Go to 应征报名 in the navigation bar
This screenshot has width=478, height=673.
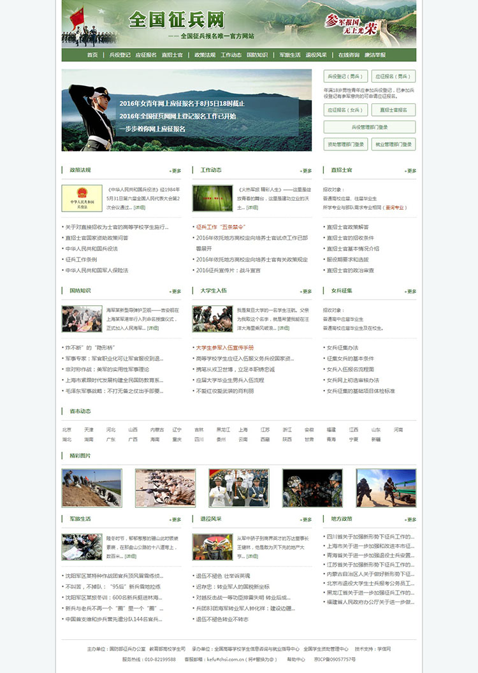[146, 55]
